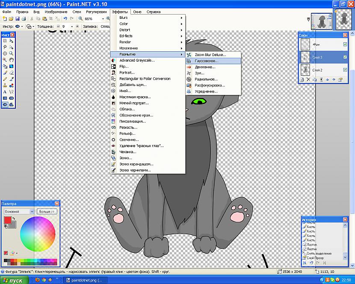Increase brush width with plus button

pos(77,27)
